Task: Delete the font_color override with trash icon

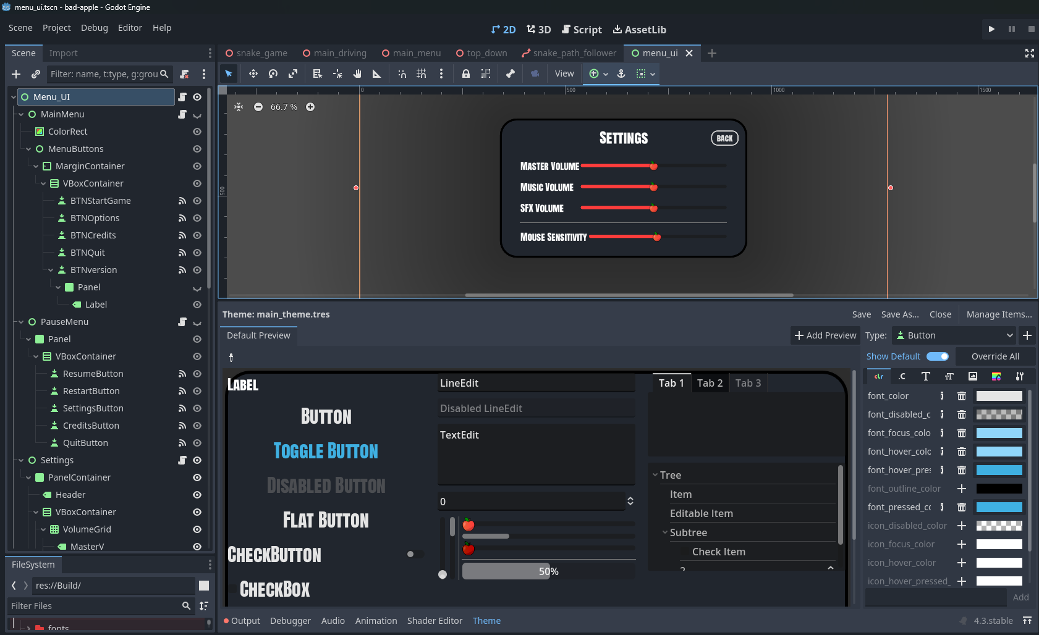Action: coord(961,396)
